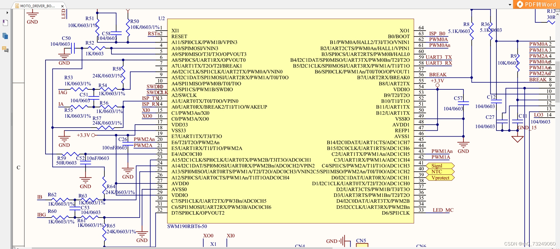The height and width of the screenshot is (249, 560).
Task: Click the C52 capacitor designator
Action: pos(80,158)
